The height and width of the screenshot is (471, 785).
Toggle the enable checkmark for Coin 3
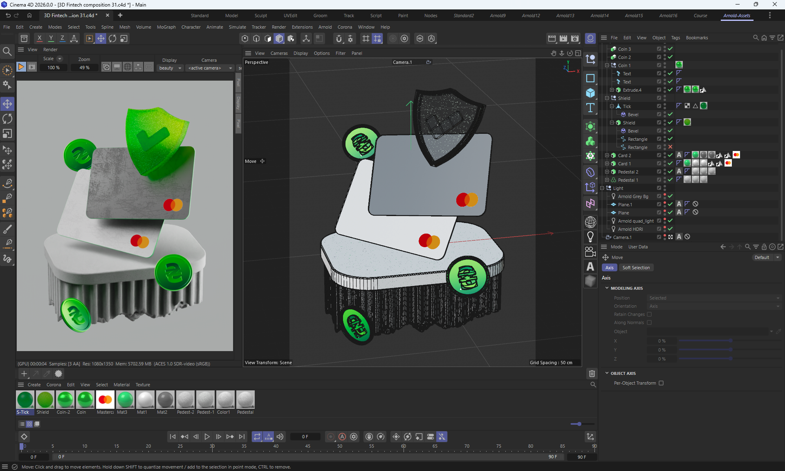(x=671, y=49)
